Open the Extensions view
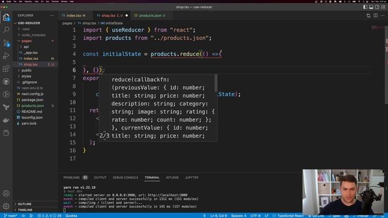The width and height of the screenshot is (388, 218). pos(6,68)
